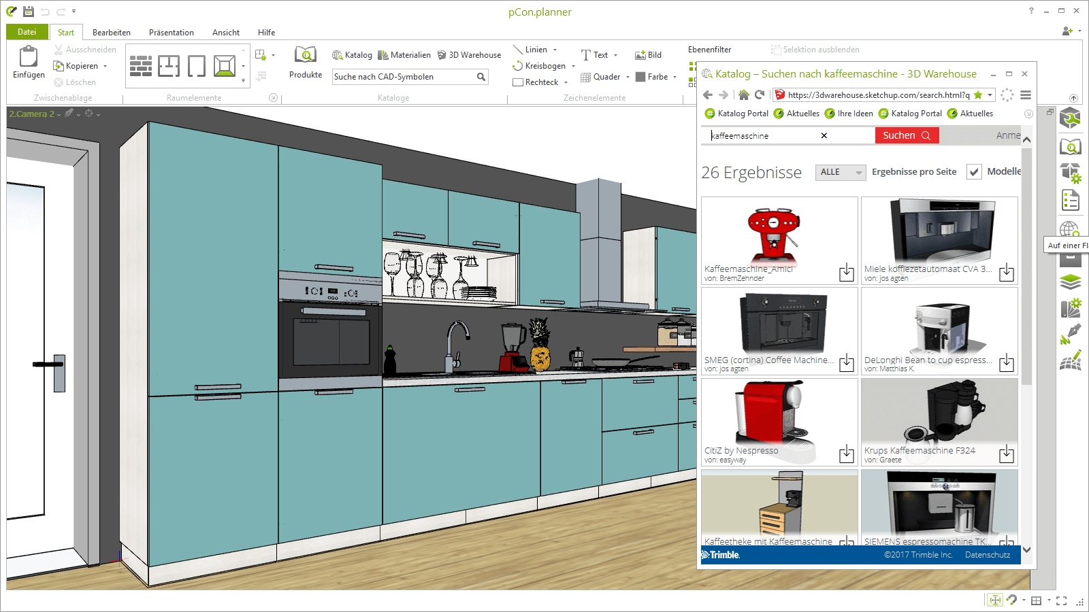
Task: Open the Datenschutz link
Action: (987, 555)
